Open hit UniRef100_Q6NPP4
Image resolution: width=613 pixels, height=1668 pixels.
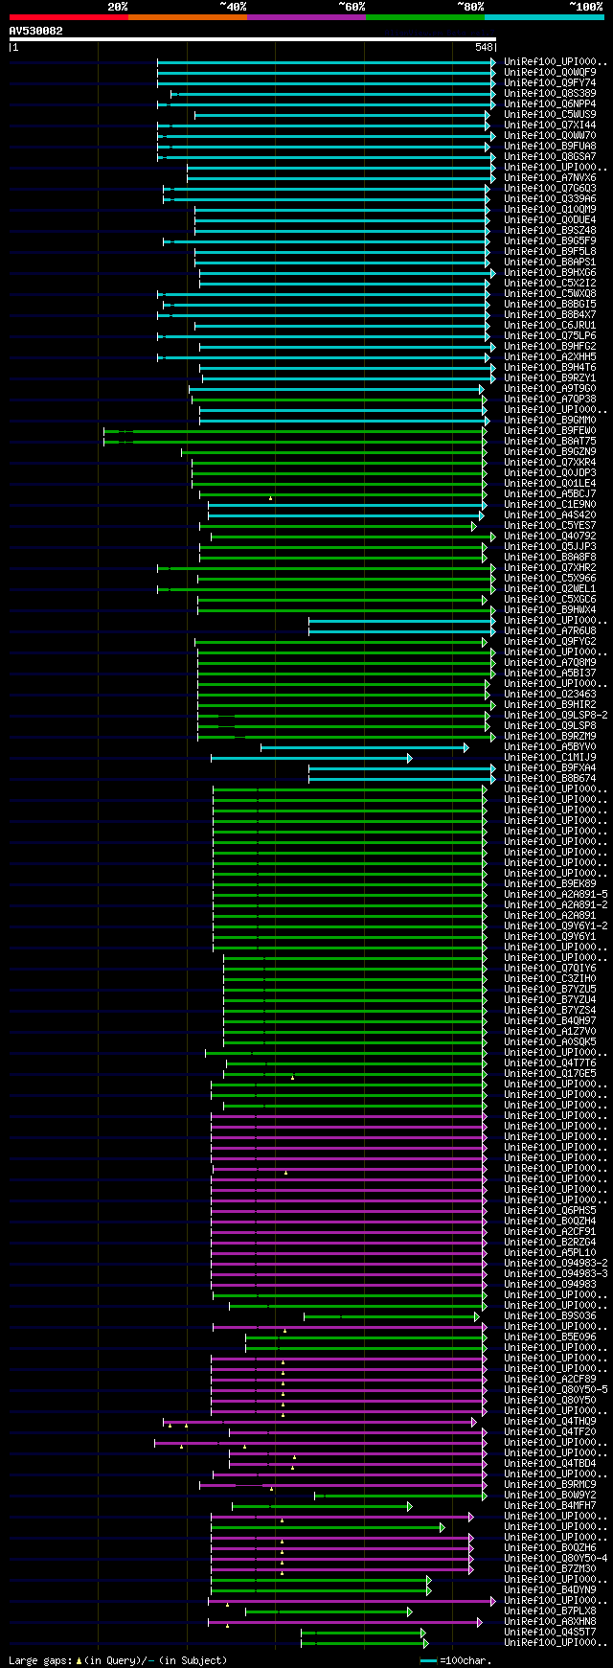pyautogui.click(x=550, y=104)
